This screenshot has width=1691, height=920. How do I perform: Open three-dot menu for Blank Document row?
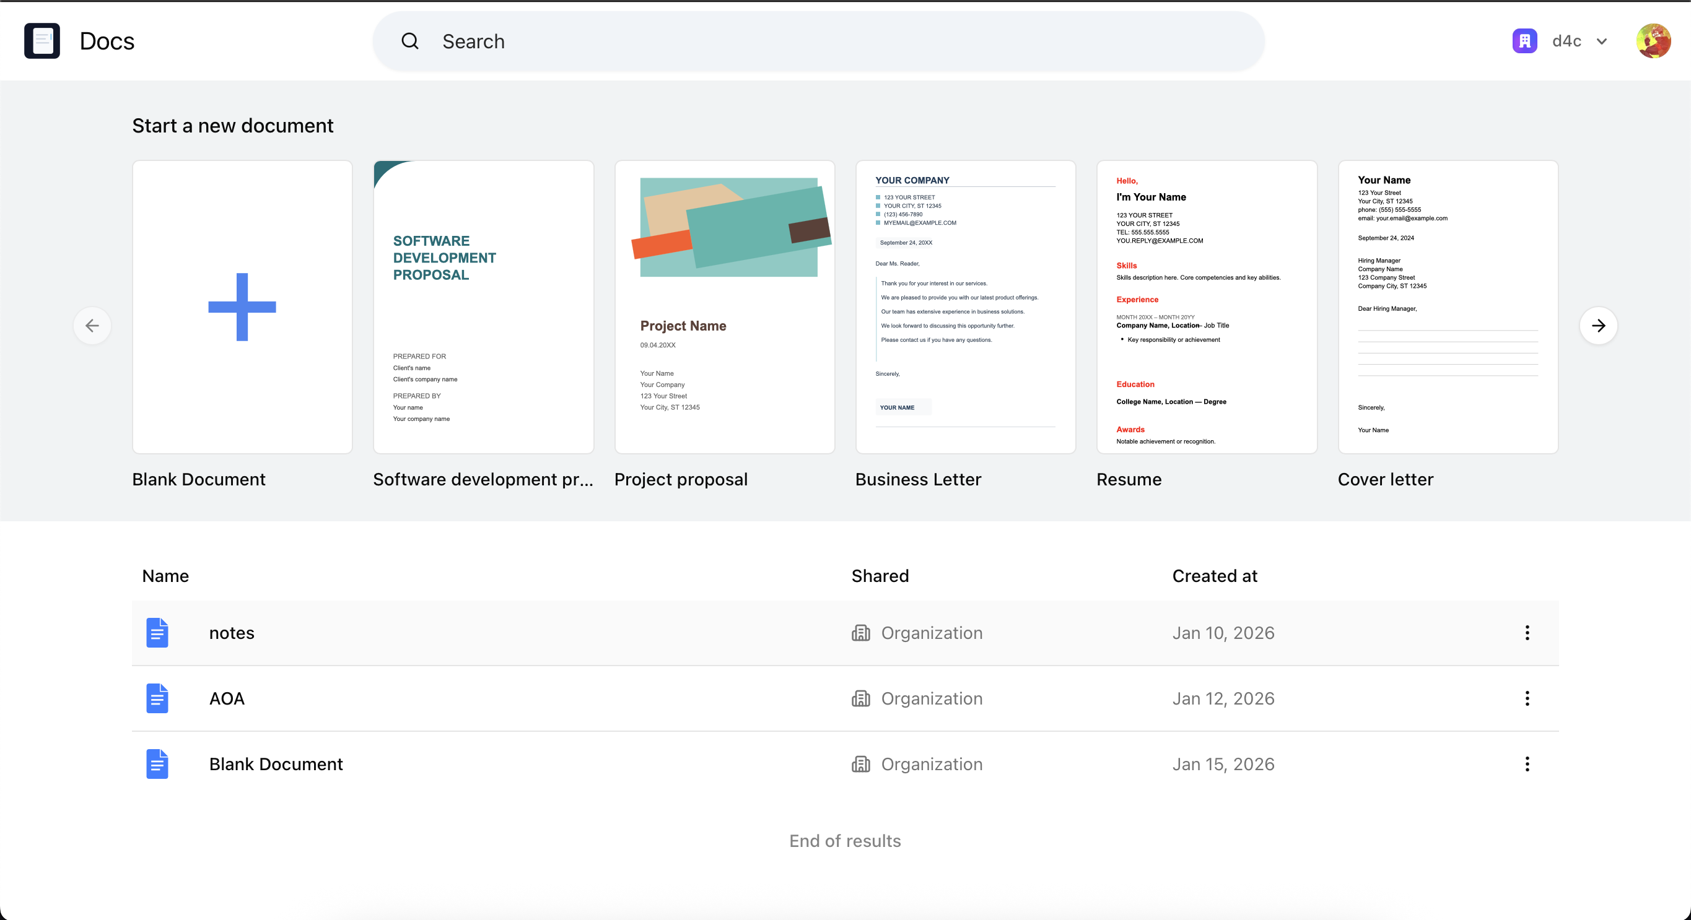pyautogui.click(x=1527, y=764)
